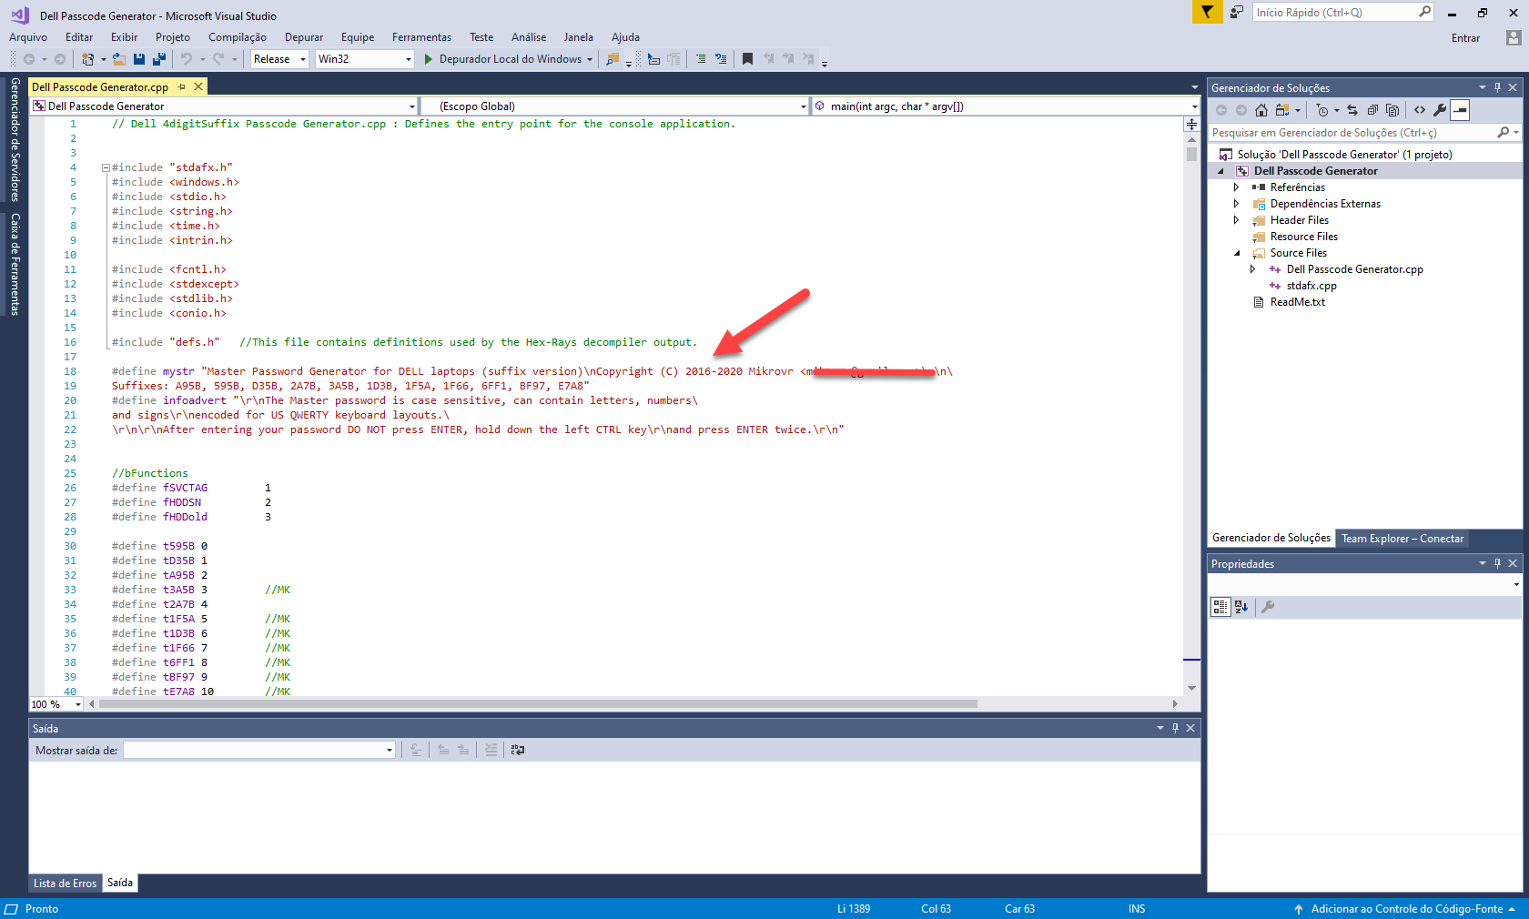Image resolution: width=1529 pixels, height=919 pixels.
Task: Click the Comment Selection toolbar icon
Action: (701, 59)
